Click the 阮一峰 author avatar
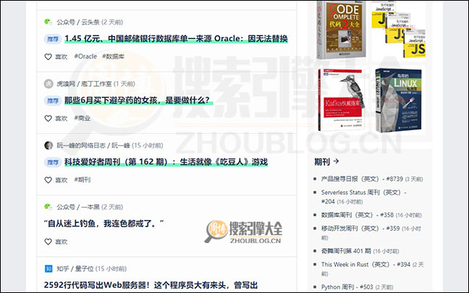Screen dimensions: 469x293 click(48, 145)
